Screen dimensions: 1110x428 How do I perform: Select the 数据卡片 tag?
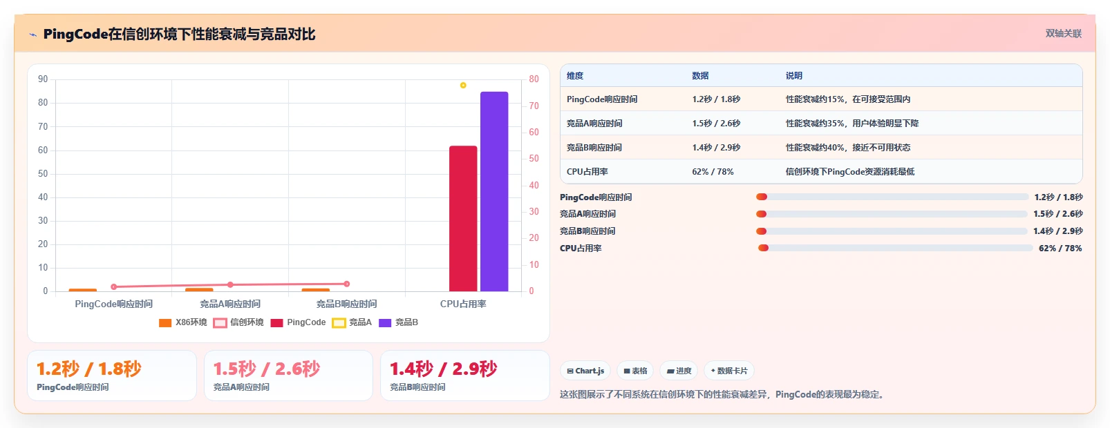[x=729, y=371]
